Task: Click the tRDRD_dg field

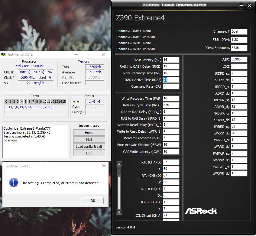Action: click(x=239, y=80)
